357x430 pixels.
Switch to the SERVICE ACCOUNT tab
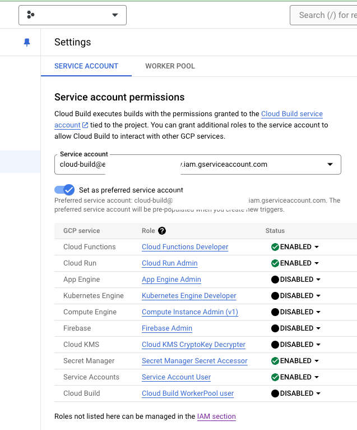click(x=86, y=66)
